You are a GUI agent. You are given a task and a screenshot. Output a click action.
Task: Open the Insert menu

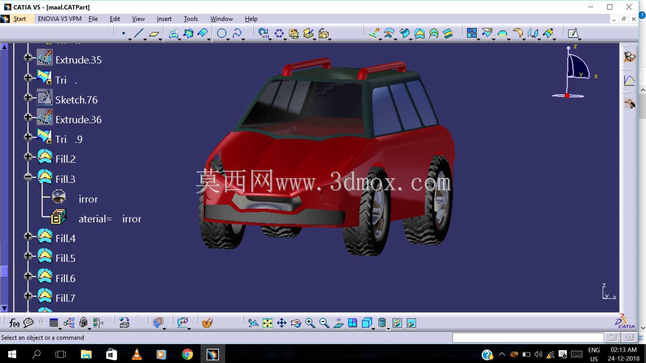[x=164, y=19]
